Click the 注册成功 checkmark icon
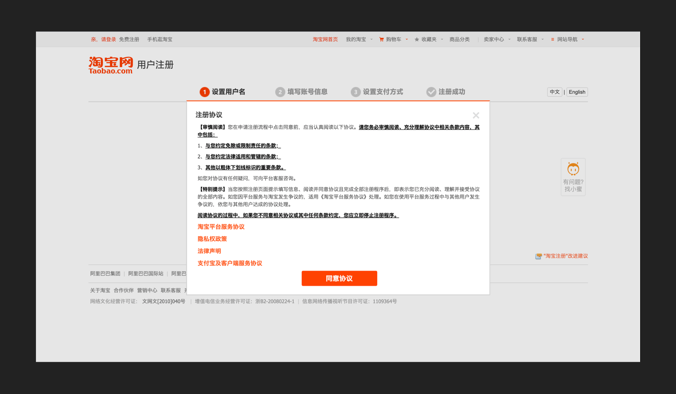The height and width of the screenshot is (394, 676). coord(431,92)
